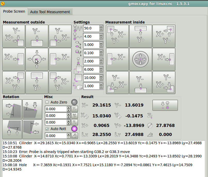
Task: Probe inside corner Y- X- button
Action: pos(117,83)
